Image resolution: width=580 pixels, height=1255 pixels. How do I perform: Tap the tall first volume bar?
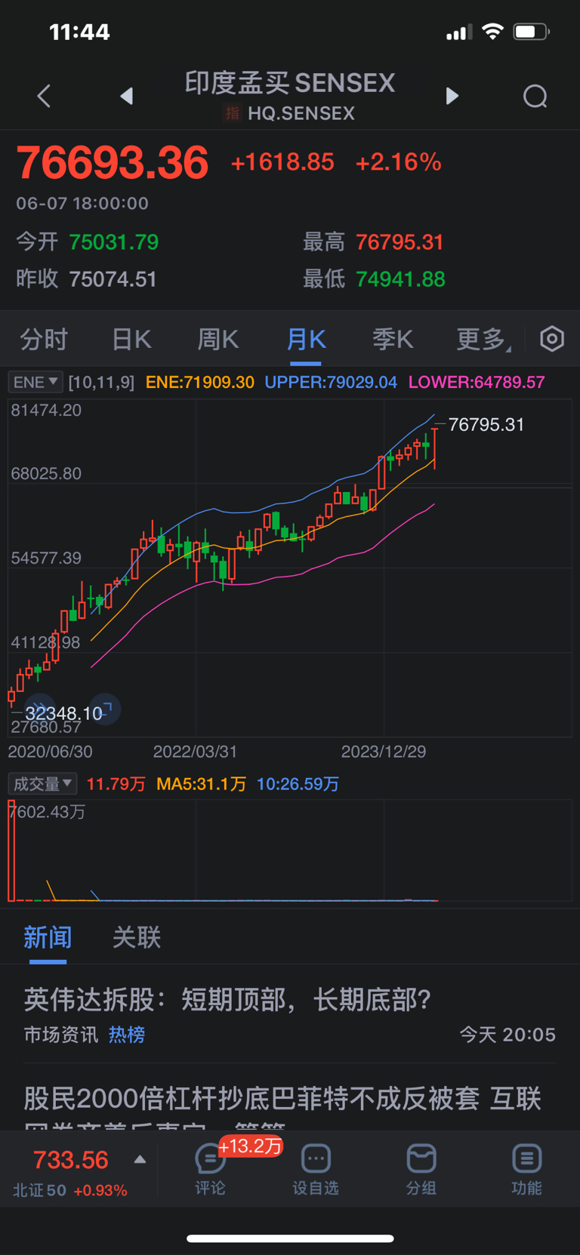(x=11, y=851)
